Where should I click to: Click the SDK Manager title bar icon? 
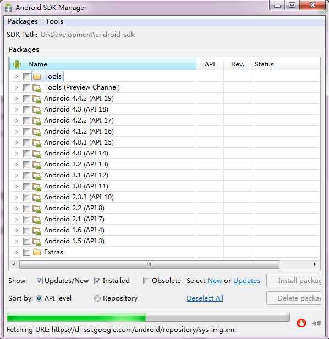pyautogui.click(x=8, y=8)
